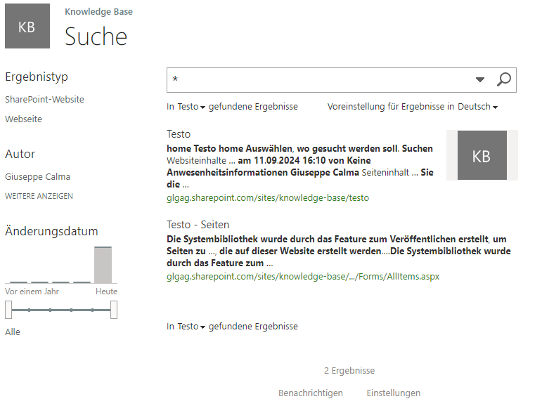Open the glgag.sharepoint.com/sites/knowledge-base/testo URL
This screenshot has width=542, height=413.
point(268,198)
